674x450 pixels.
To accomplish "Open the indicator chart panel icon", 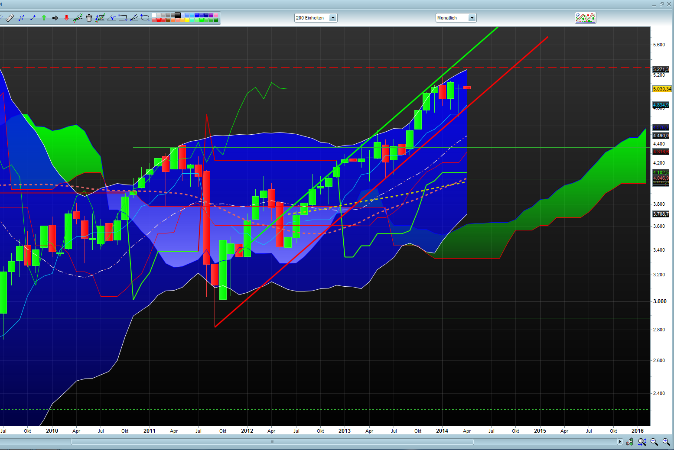I will pos(585,17).
